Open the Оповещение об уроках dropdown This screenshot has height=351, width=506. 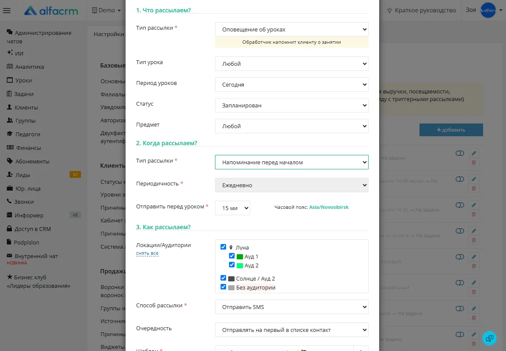[x=292, y=29]
